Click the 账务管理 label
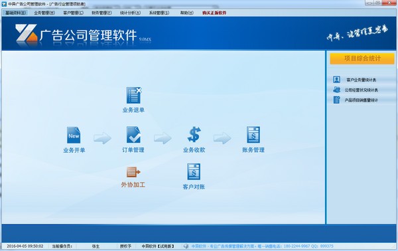The height and width of the screenshot is (251, 398). click(x=253, y=150)
